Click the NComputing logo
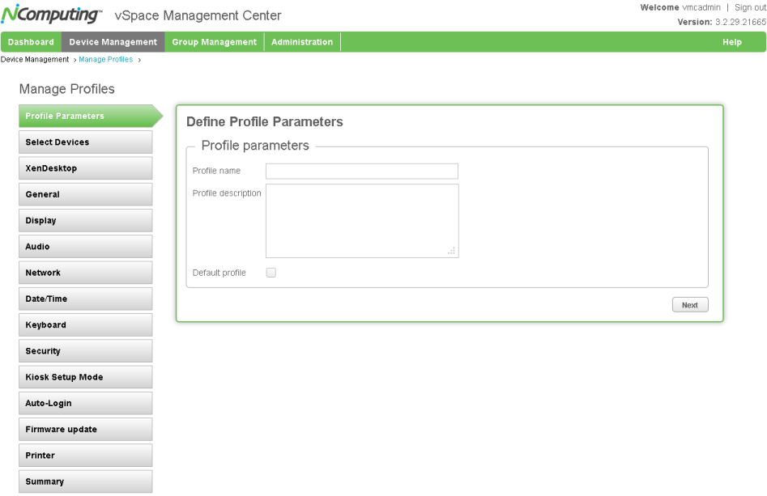 (x=51, y=15)
